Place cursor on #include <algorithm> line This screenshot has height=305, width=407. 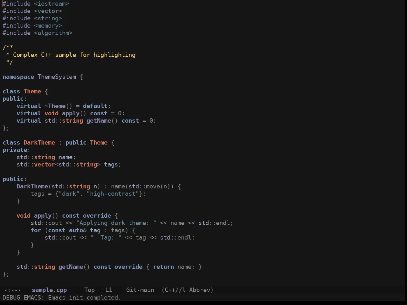pyautogui.click(x=38, y=33)
